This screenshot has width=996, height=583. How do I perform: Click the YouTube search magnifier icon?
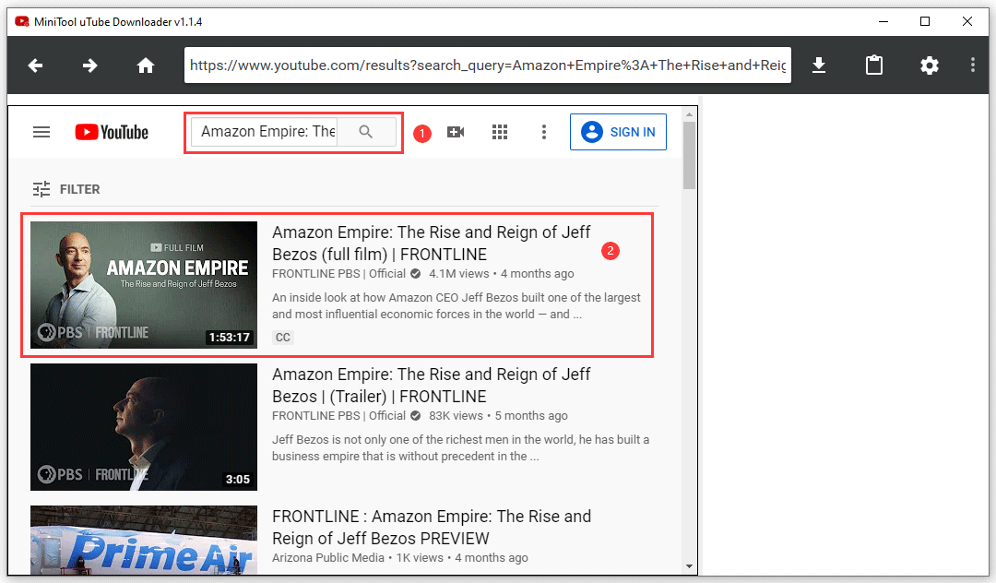[x=366, y=131]
